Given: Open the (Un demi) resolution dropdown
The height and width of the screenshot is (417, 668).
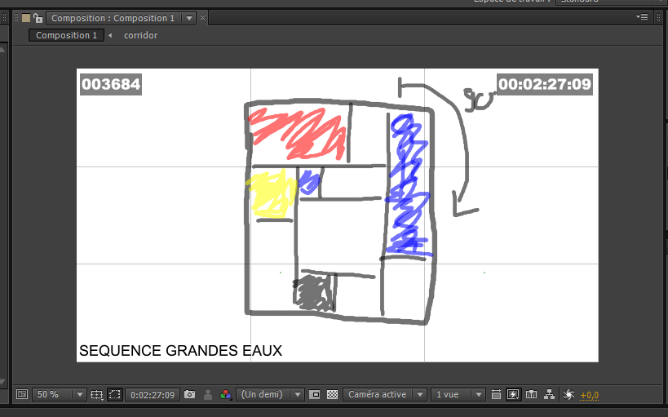Looking at the screenshot, I should 270,394.
